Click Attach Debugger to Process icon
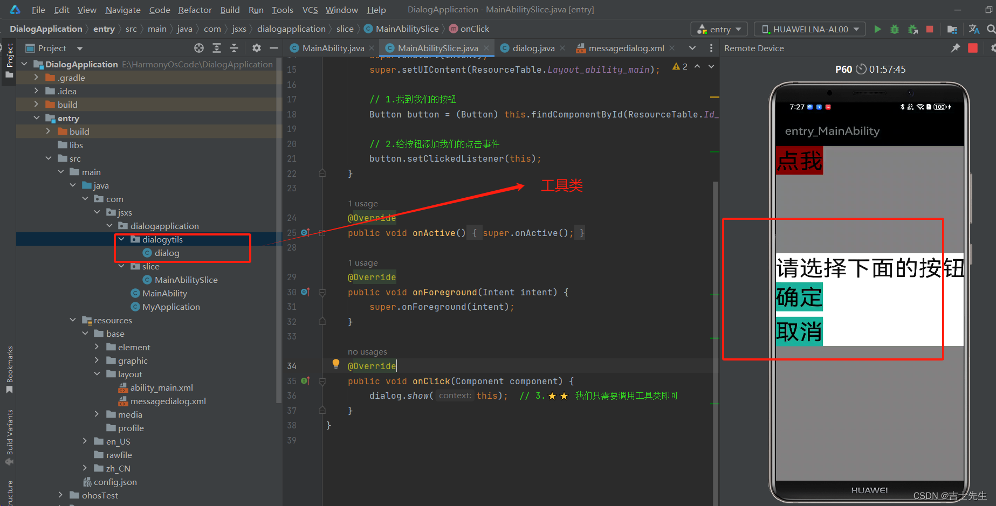The height and width of the screenshot is (506, 996). 912,29
